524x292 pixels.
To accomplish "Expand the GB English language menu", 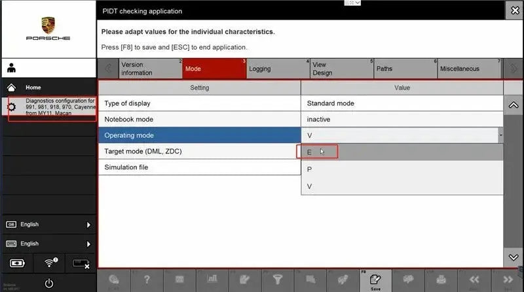I will (x=48, y=225).
